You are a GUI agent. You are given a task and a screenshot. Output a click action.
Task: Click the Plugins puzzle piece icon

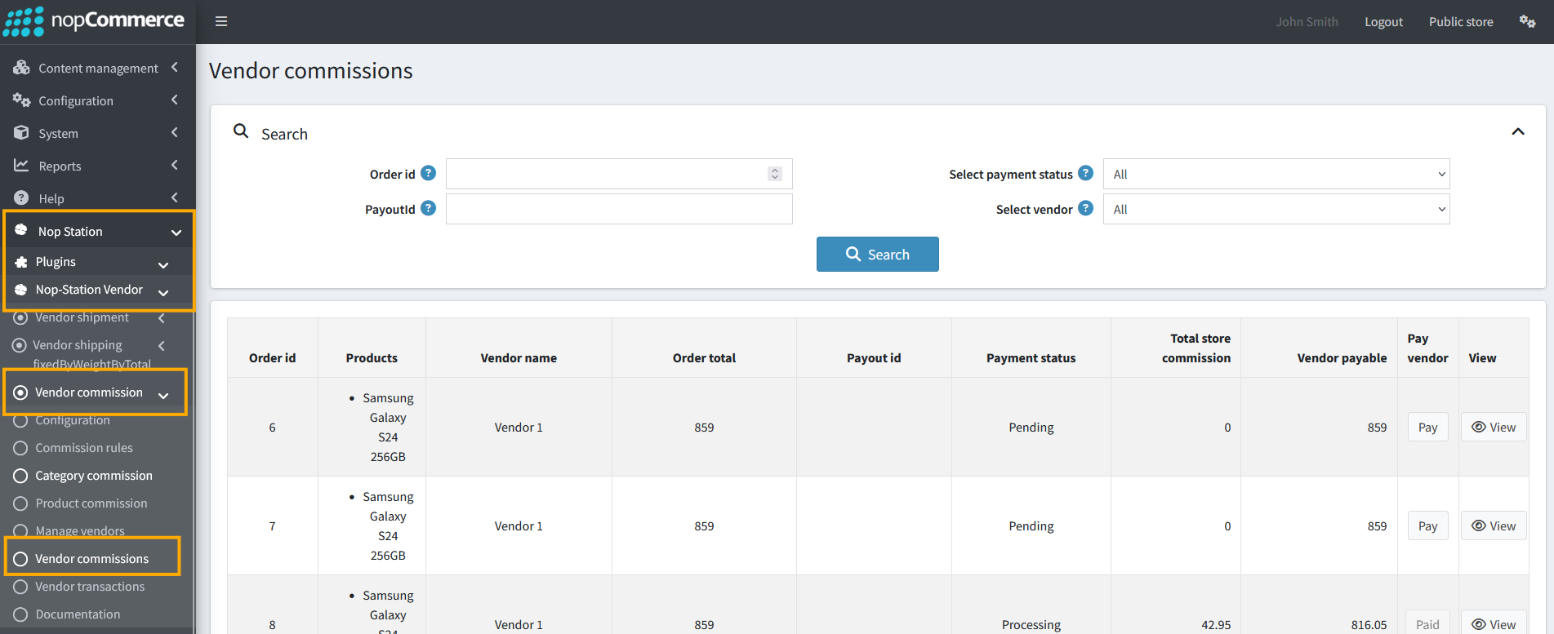pyautogui.click(x=21, y=262)
